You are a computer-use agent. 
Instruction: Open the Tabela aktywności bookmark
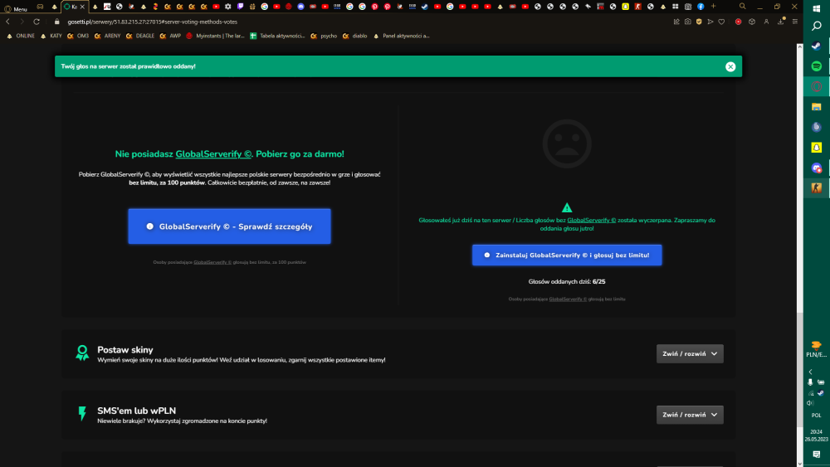coord(277,36)
